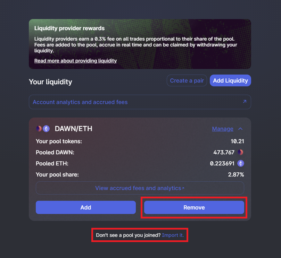Click the Add button in DAWN/ETH card

[86, 207]
